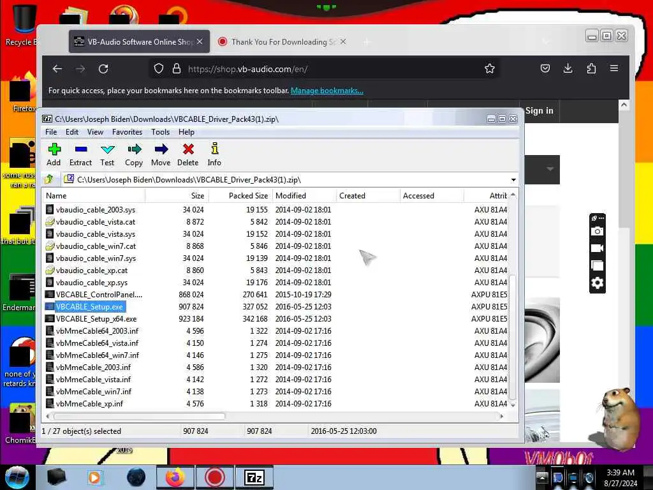The width and height of the screenshot is (653, 490).
Task: Sort by the Modified column header
Action: coord(304,196)
